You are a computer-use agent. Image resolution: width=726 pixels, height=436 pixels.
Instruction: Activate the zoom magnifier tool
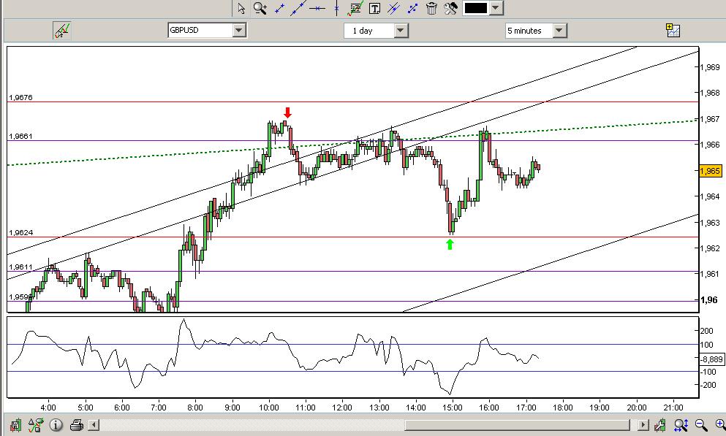(260, 8)
